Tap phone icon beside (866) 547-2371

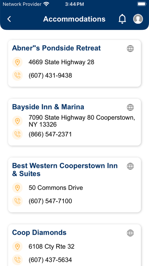point(17,134)
